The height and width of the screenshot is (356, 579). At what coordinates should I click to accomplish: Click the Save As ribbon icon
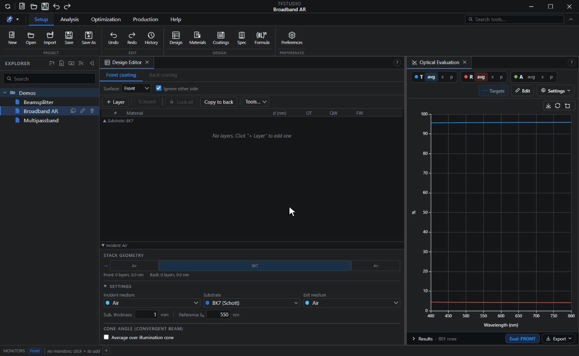pyautogui.click(x=89, y=38)
